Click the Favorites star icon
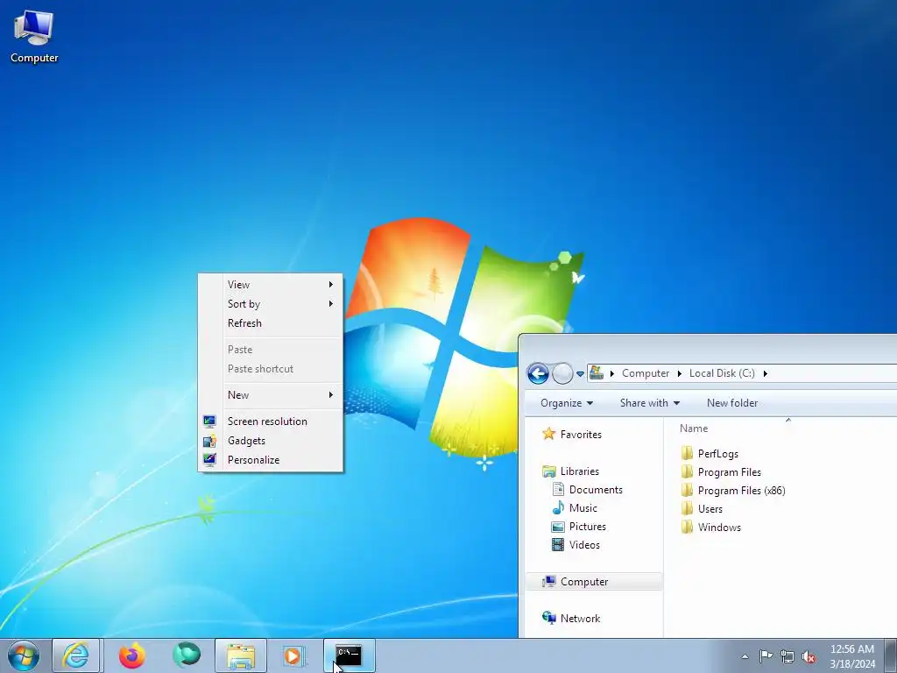 coord(548,434)
